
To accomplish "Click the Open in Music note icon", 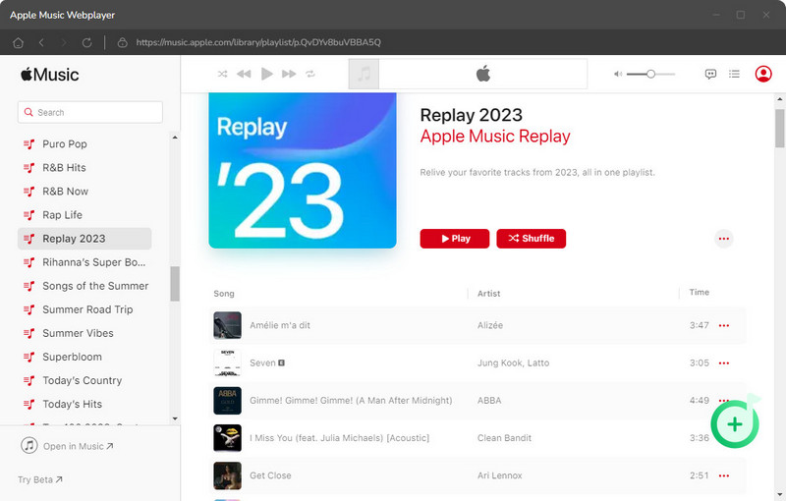I will pyautogui.click(x=29, y=445).
